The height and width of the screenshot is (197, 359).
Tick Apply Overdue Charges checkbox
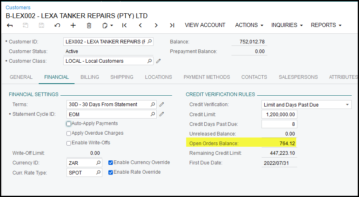68,133
